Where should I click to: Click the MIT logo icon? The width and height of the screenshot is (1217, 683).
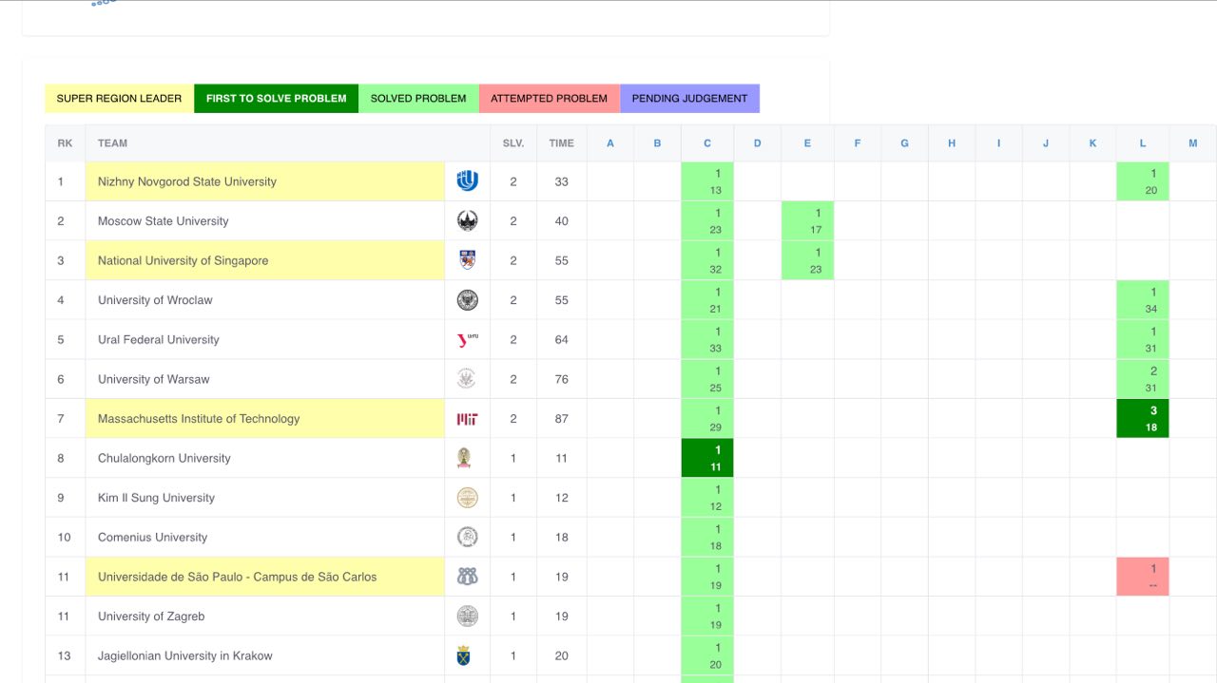pos(467,419)
